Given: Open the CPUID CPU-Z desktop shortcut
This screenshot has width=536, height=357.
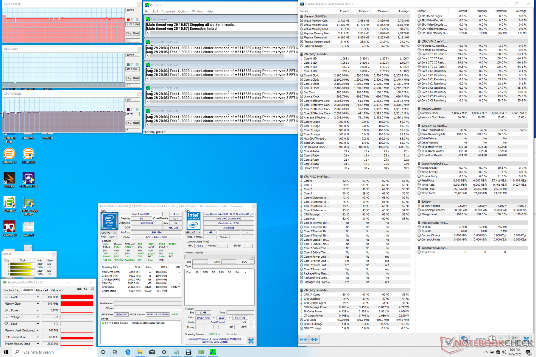Looking at the screenshot, I should point(28,180).
